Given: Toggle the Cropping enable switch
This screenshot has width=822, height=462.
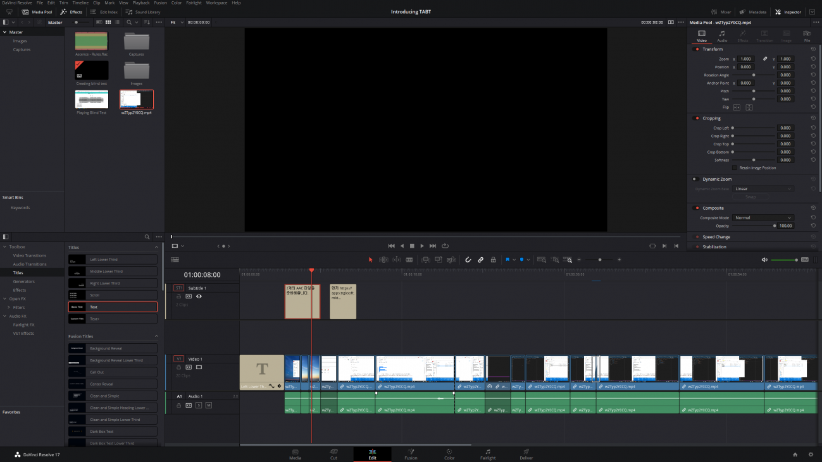Looking at the screenshot, I should (x=697, y=118).
